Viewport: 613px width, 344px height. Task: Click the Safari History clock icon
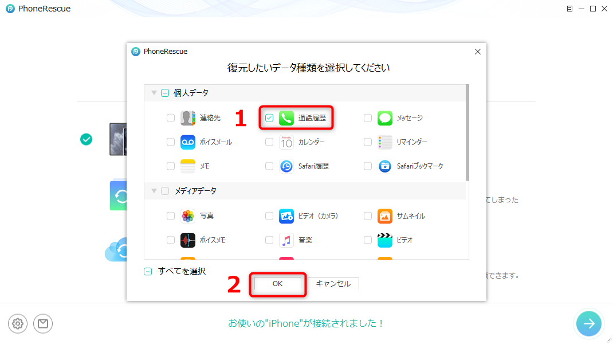click(286, 166)
